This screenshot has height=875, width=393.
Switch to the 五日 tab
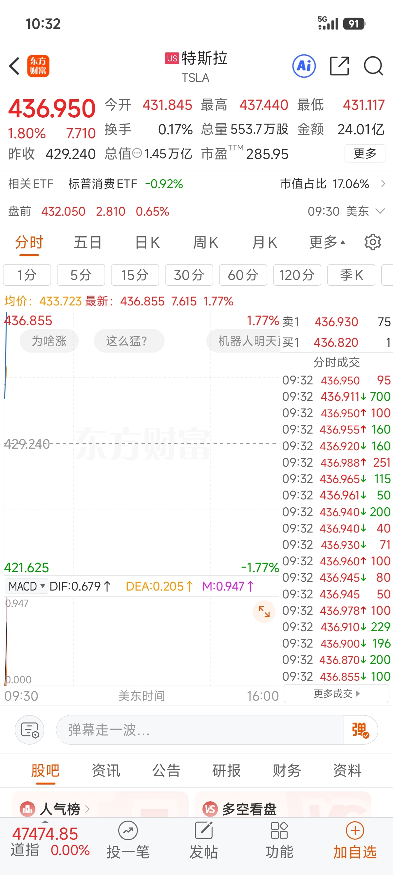pyautogui.click(x=88, y=243)
